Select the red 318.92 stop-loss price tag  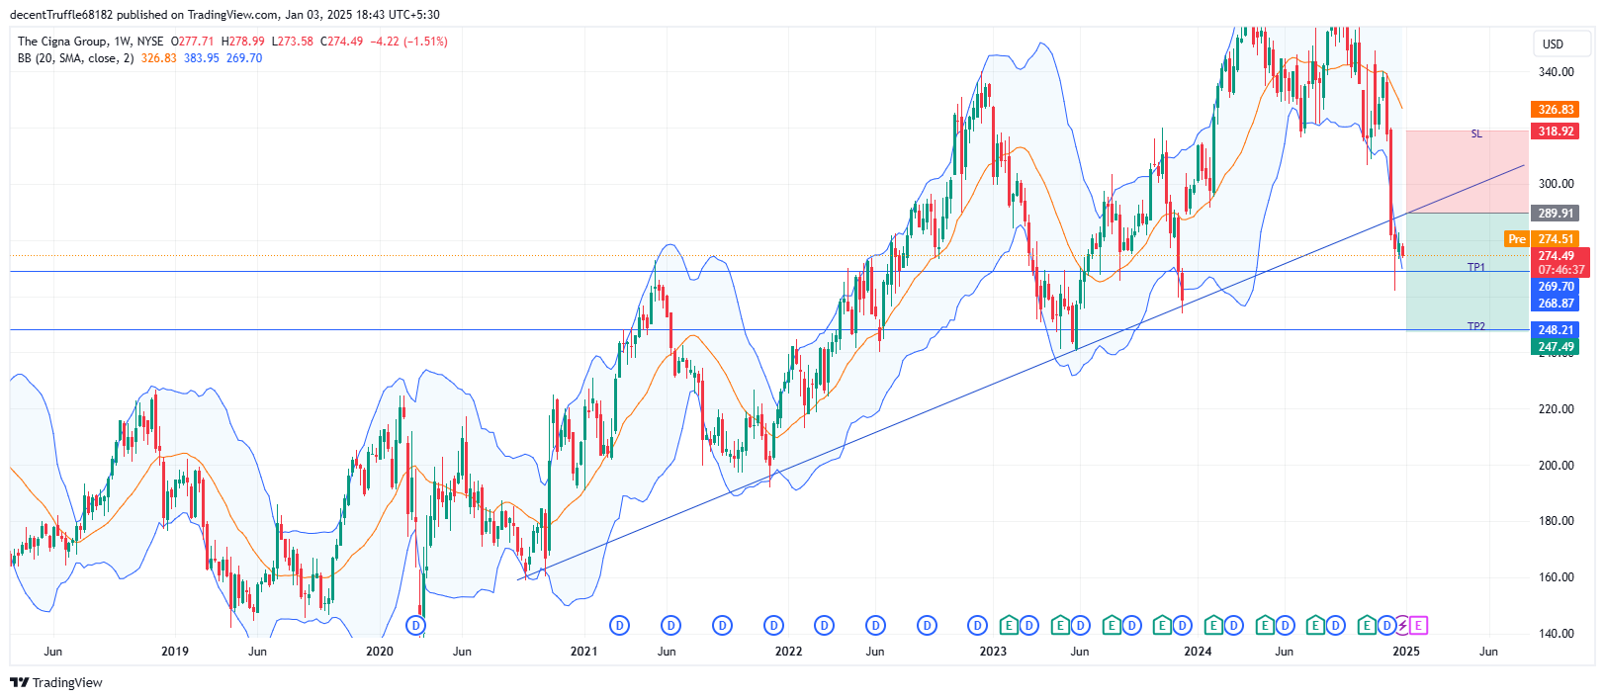pyautogui.click(x=1556, y=131)
